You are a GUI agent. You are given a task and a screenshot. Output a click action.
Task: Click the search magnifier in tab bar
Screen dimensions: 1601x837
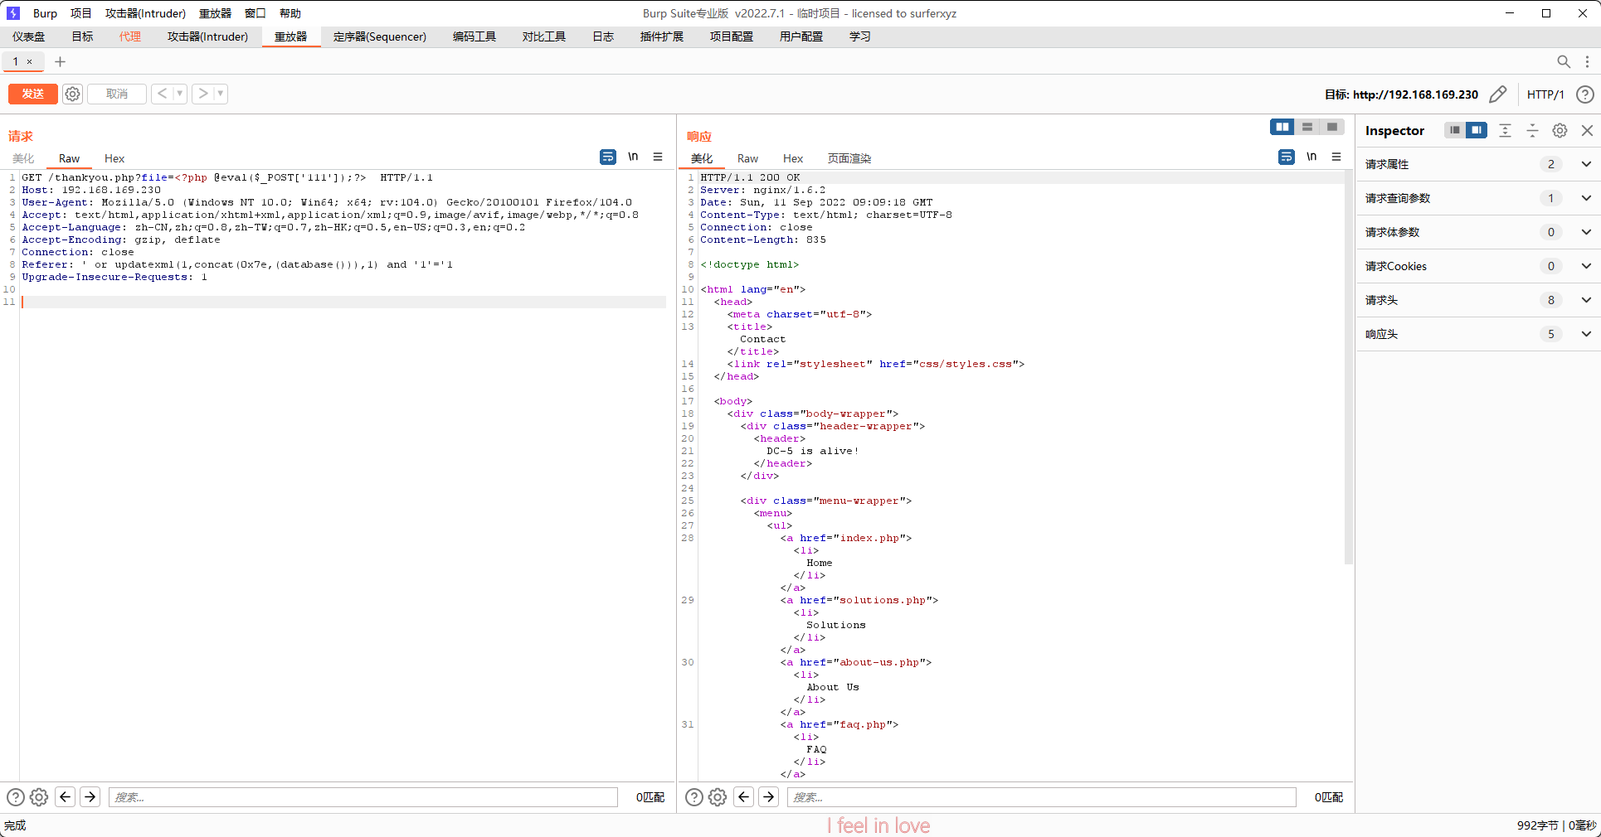coord(1564,61)
